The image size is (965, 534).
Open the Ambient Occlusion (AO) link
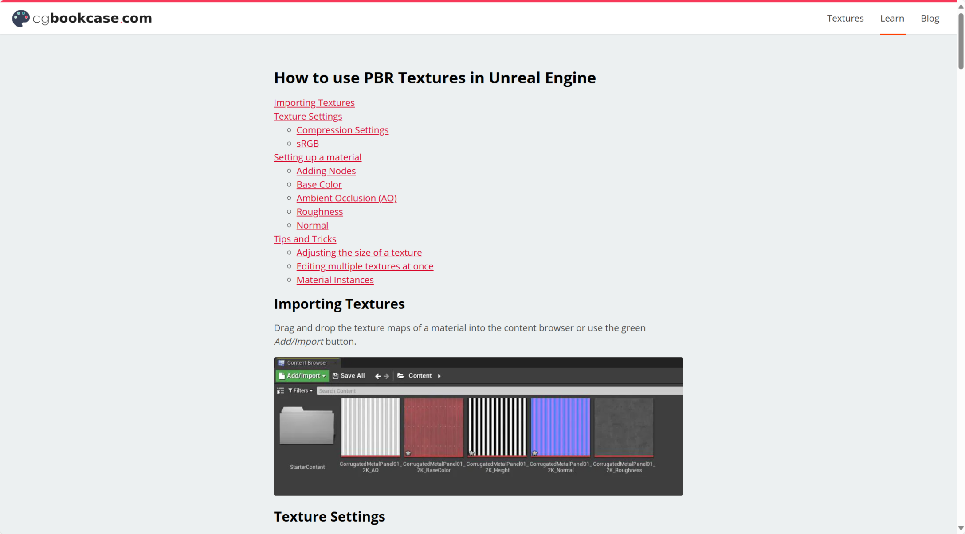346,198
